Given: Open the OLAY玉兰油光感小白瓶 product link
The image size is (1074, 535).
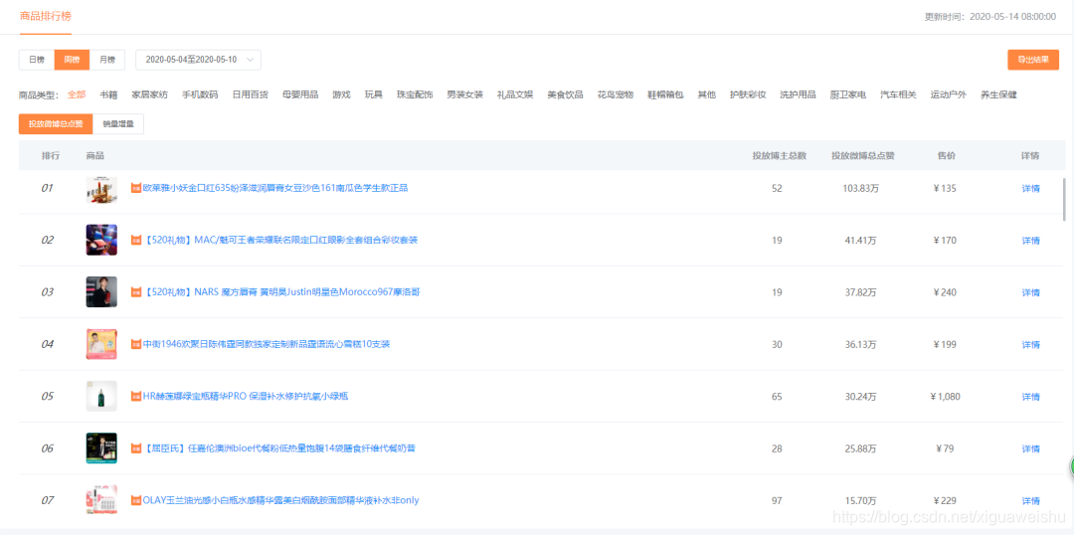Looking at the screenshot, I should (280, 500).
